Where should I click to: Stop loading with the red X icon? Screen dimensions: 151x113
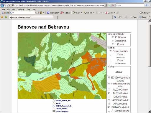(x=113, y=5)
